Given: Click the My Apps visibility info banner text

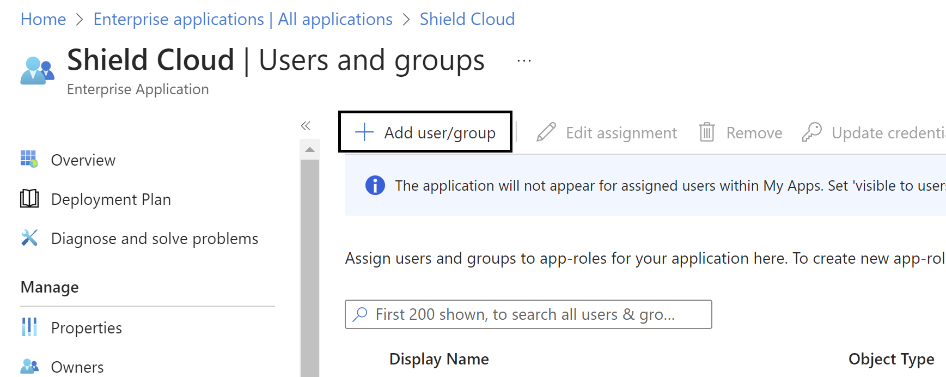Looking at the screenshot, I should tap(670, 186).
